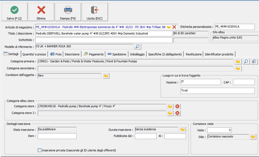Click the Articolo di magazzino field text
Image resolution: width=259 pixels, height=157 pixels.
101,27
